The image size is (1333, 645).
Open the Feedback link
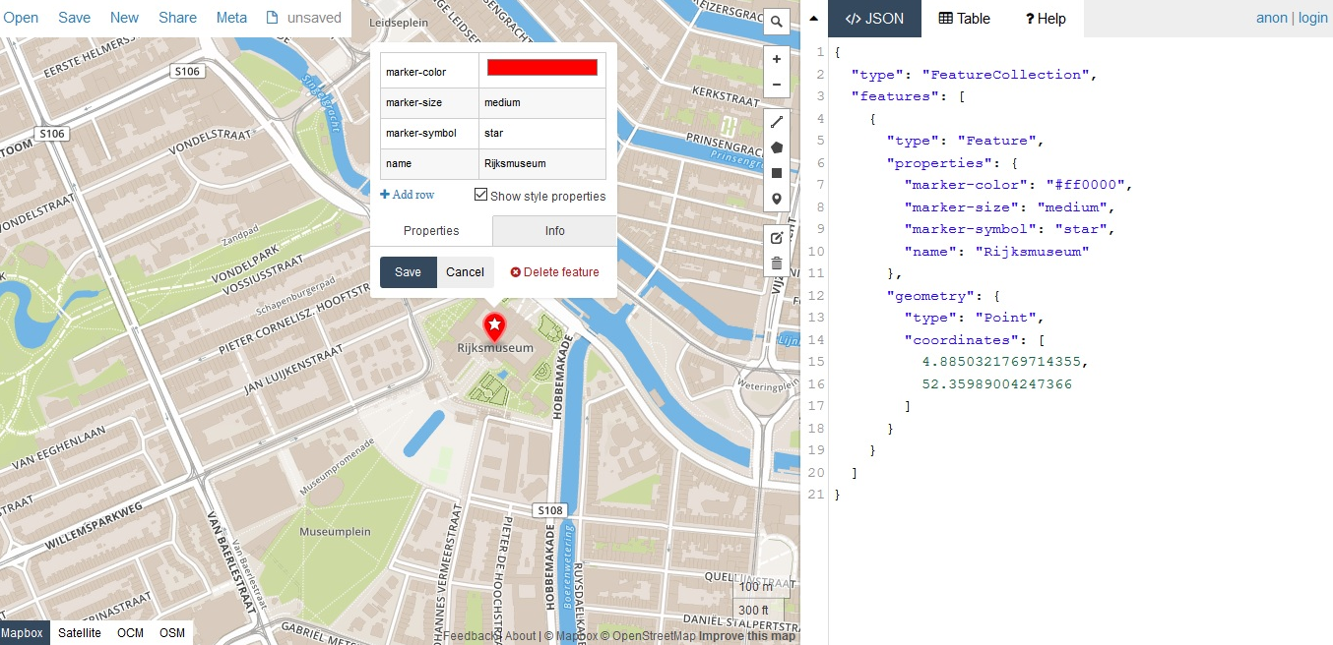[x=471, y=636]
